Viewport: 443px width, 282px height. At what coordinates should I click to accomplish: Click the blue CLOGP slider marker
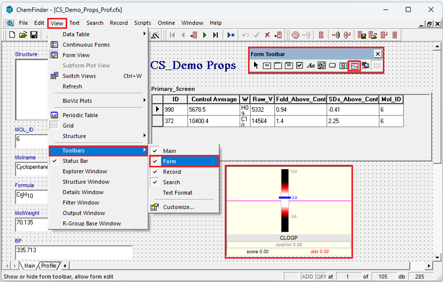point(286,197)
